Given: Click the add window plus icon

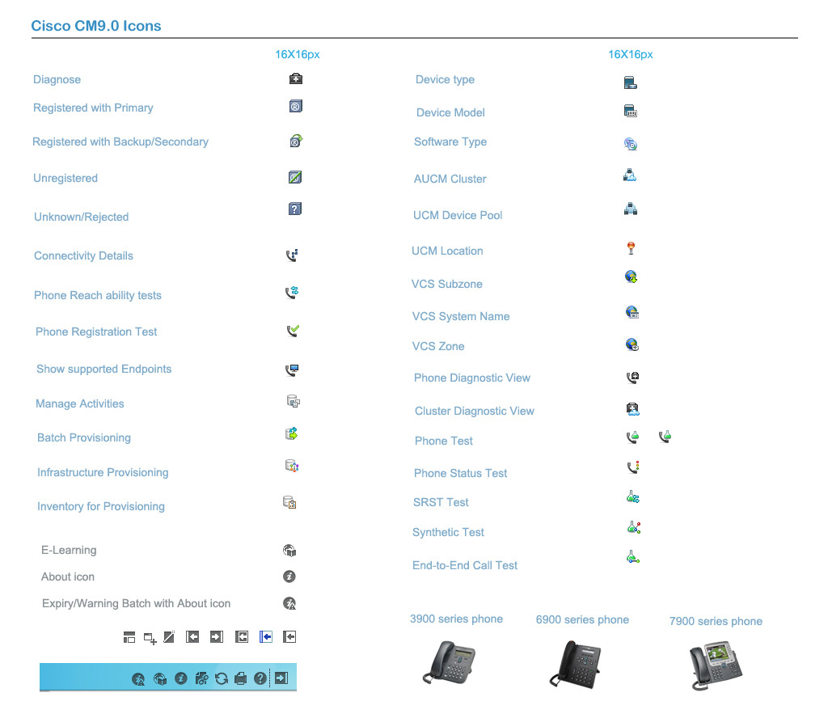Looking at the screenshot, I should (x=150, y=638).
